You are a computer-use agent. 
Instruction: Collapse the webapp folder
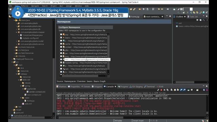pos(17,74)
